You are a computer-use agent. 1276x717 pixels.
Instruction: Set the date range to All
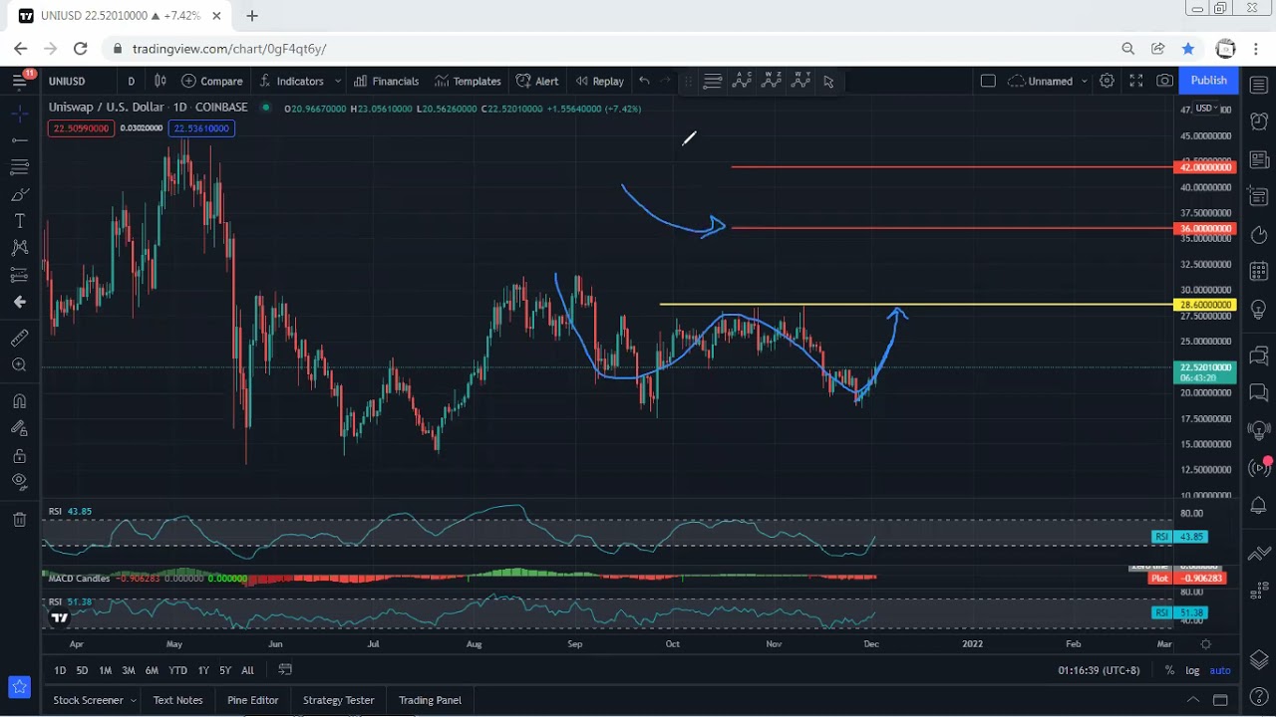click(x=247, y=670)
